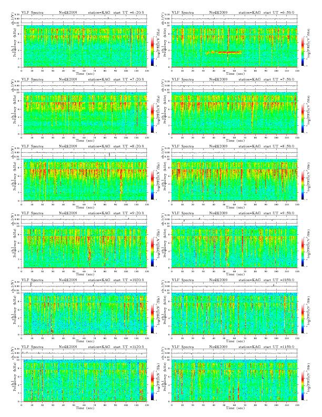
Task: Open the spectrogram starting UT 6:50:0
Action: click(234, 46)
